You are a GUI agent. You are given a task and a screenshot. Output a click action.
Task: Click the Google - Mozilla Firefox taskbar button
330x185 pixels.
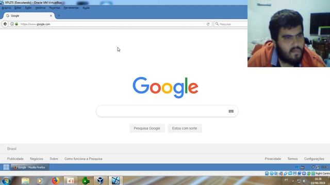30,168
